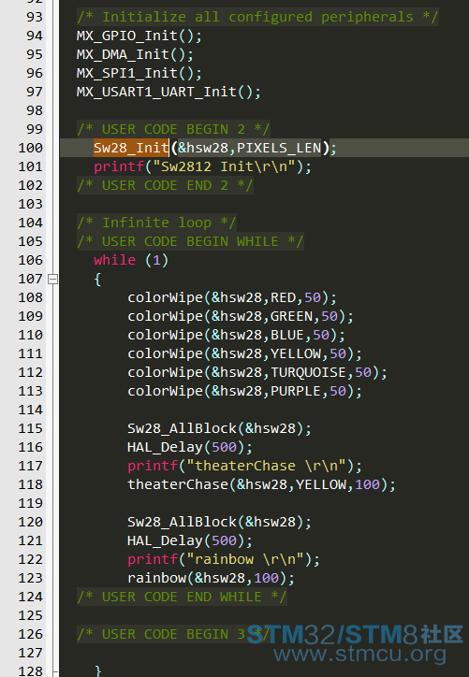Click the USER CODE END WHILE comment

[x=182, y=597]
